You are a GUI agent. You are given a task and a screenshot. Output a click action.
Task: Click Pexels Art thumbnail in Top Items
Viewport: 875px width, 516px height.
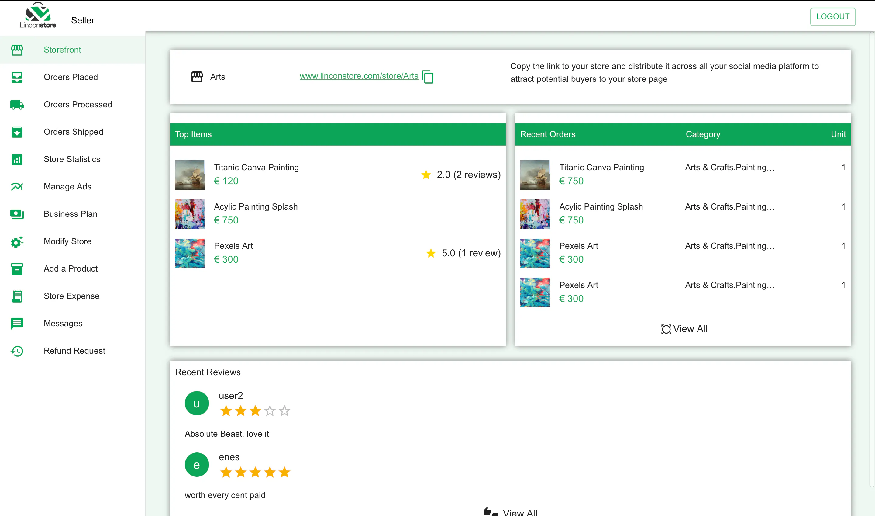pos(189,253)
